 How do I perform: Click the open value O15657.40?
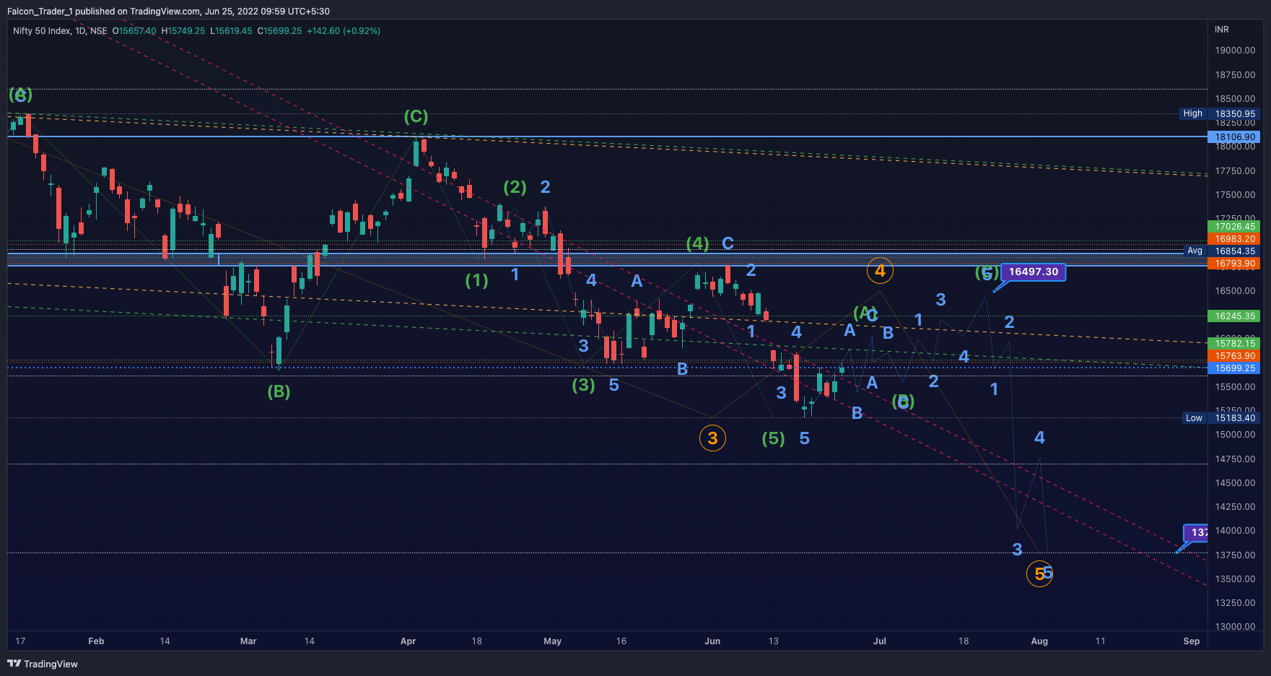coord(134,31)
